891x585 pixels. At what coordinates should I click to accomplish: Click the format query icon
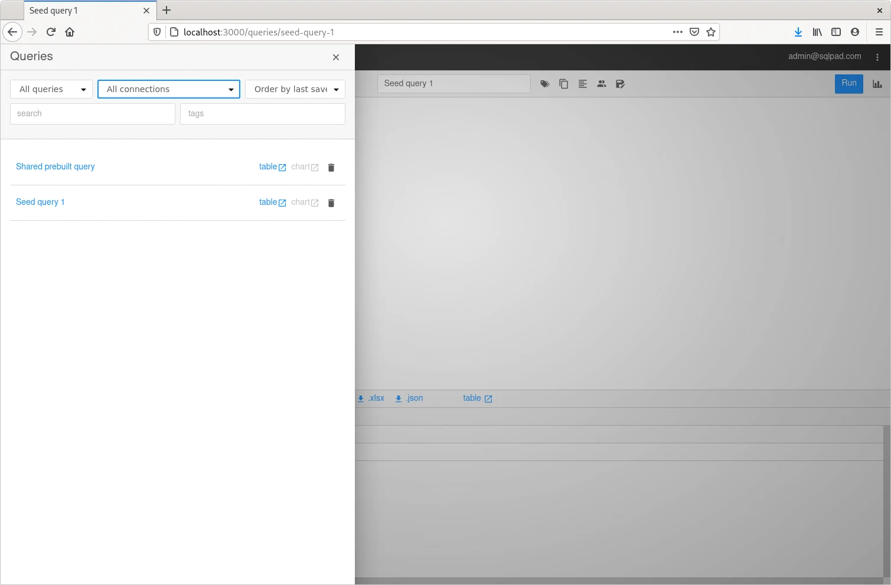pyautogui.click(x=583, y=84)
